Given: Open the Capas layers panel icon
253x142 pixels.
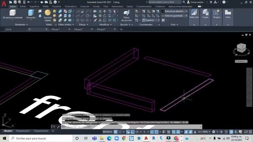Looking at the screenshot, I should coord(205,13).
